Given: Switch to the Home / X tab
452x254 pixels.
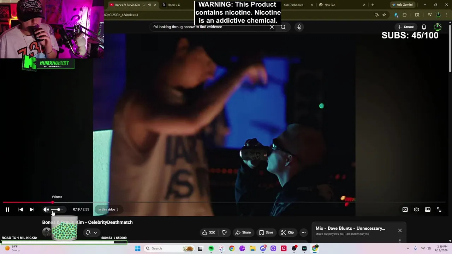Looking at the screenshot, I should pos(176,5).
